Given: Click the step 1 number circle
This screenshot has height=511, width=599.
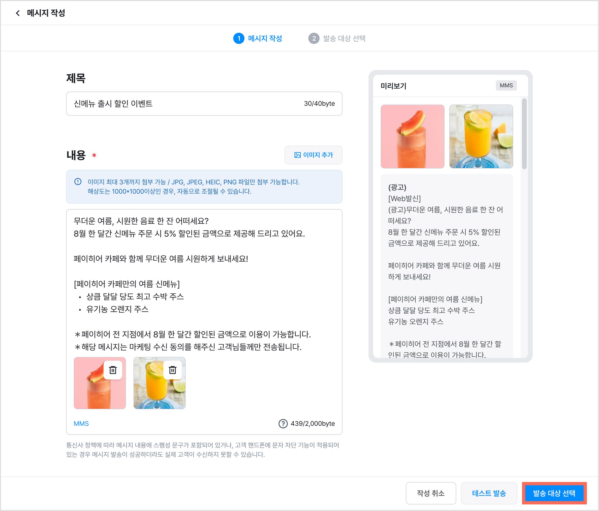Looking at the screenshot, I should point(239,38).
